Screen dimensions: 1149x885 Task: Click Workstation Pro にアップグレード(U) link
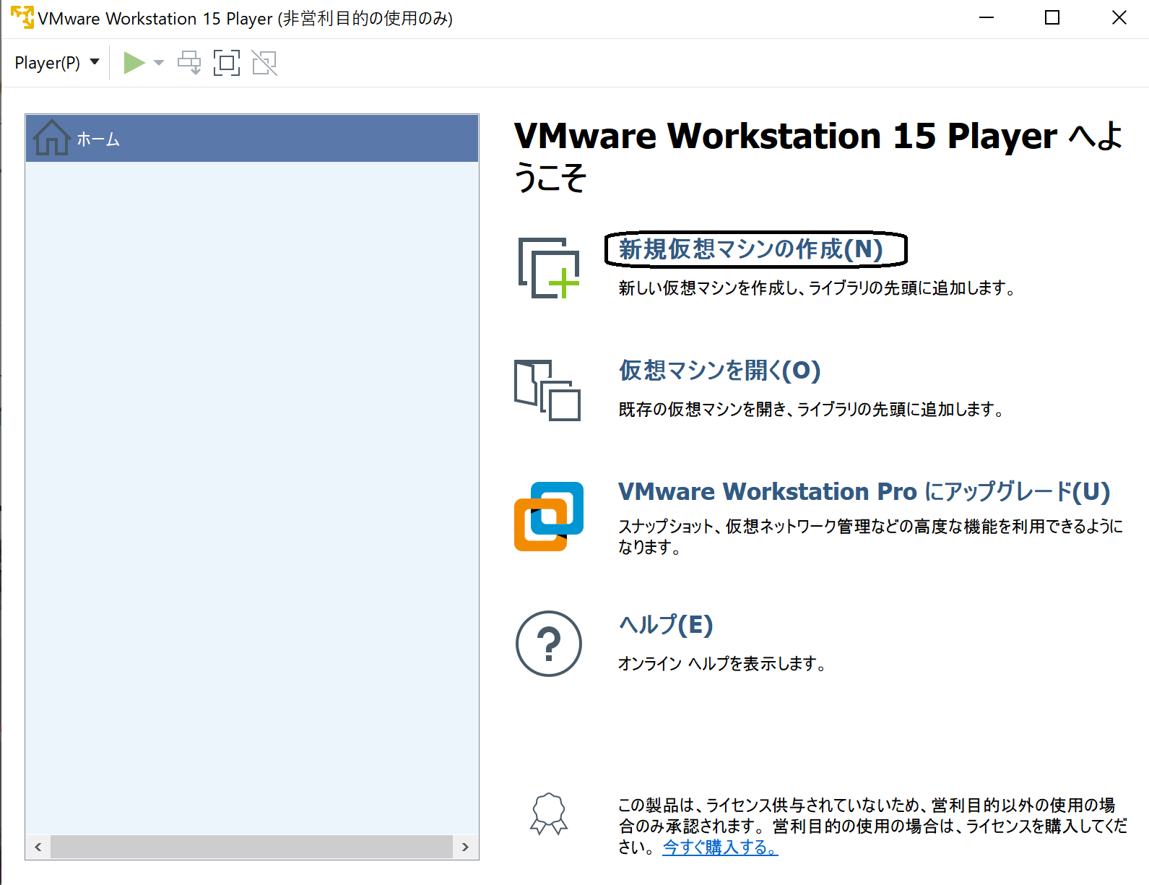(864, 492)
